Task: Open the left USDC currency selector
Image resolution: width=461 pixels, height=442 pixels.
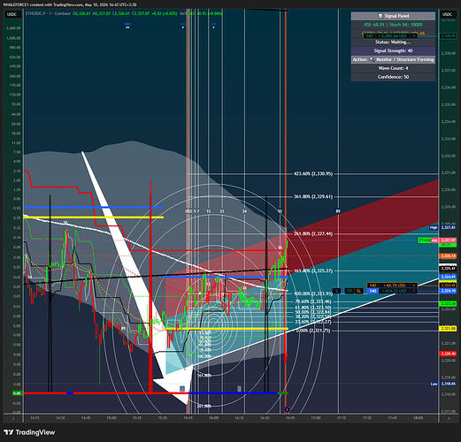Action: (x=12, y=14)
